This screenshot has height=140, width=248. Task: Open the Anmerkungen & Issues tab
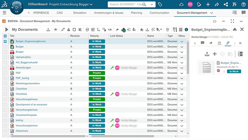click(109, 13)
